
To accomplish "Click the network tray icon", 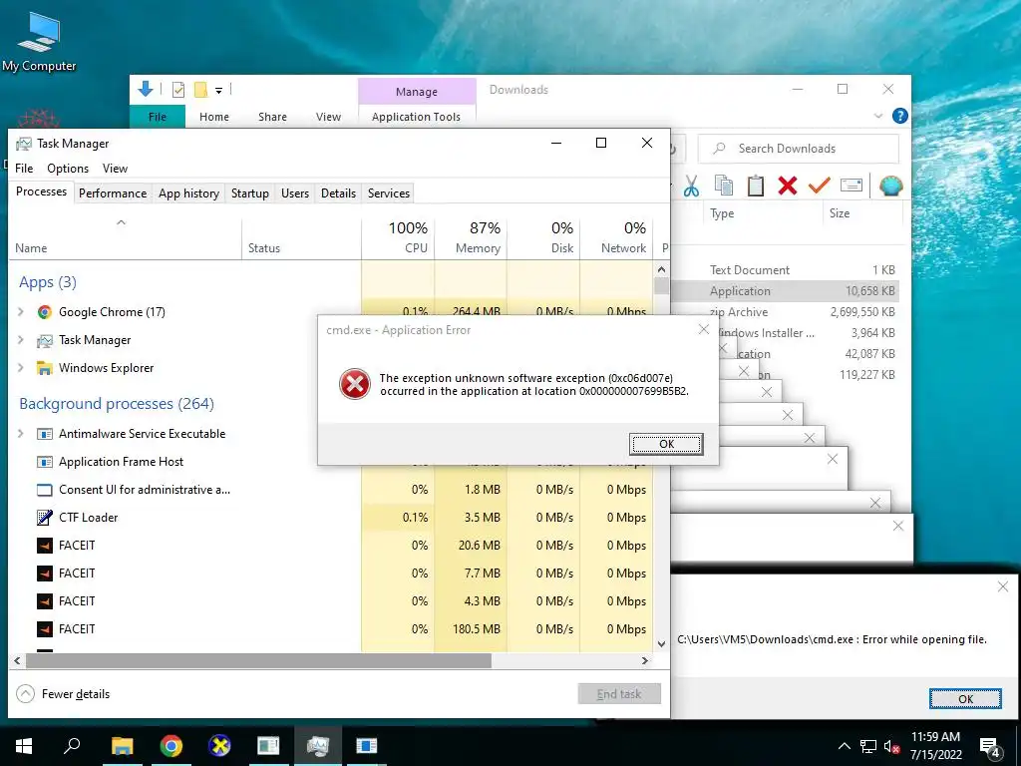I will pyautogui.click(x=868, y=746).
